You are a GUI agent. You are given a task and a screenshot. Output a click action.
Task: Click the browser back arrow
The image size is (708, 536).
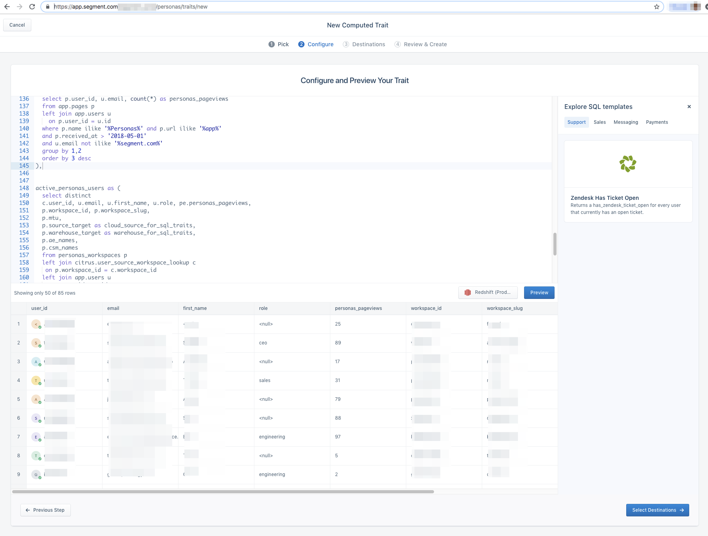7,7
